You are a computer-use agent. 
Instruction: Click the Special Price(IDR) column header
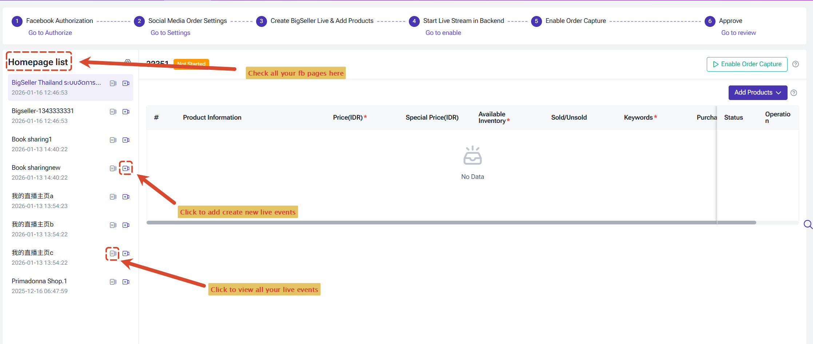point(432,117)
